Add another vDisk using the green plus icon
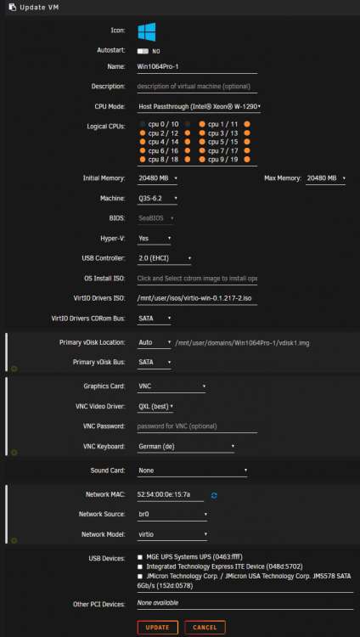 coord(14,369)
